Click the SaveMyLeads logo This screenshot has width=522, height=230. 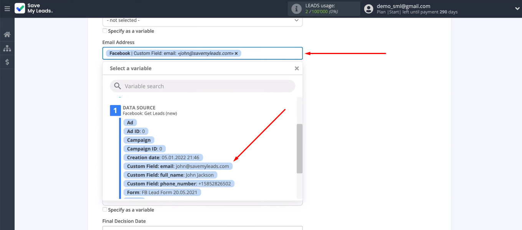[34, 8]
